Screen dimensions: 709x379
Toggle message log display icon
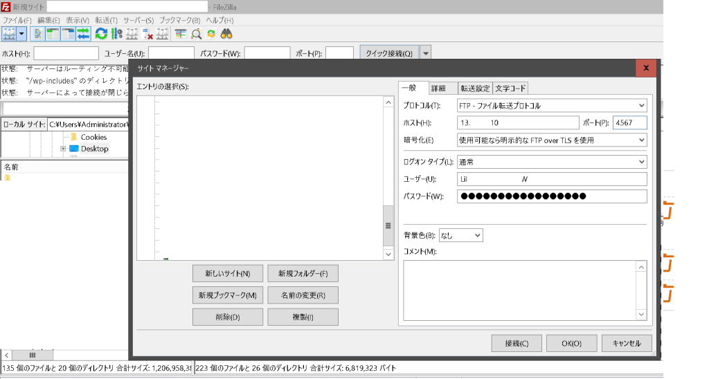[x=39, y=34]
